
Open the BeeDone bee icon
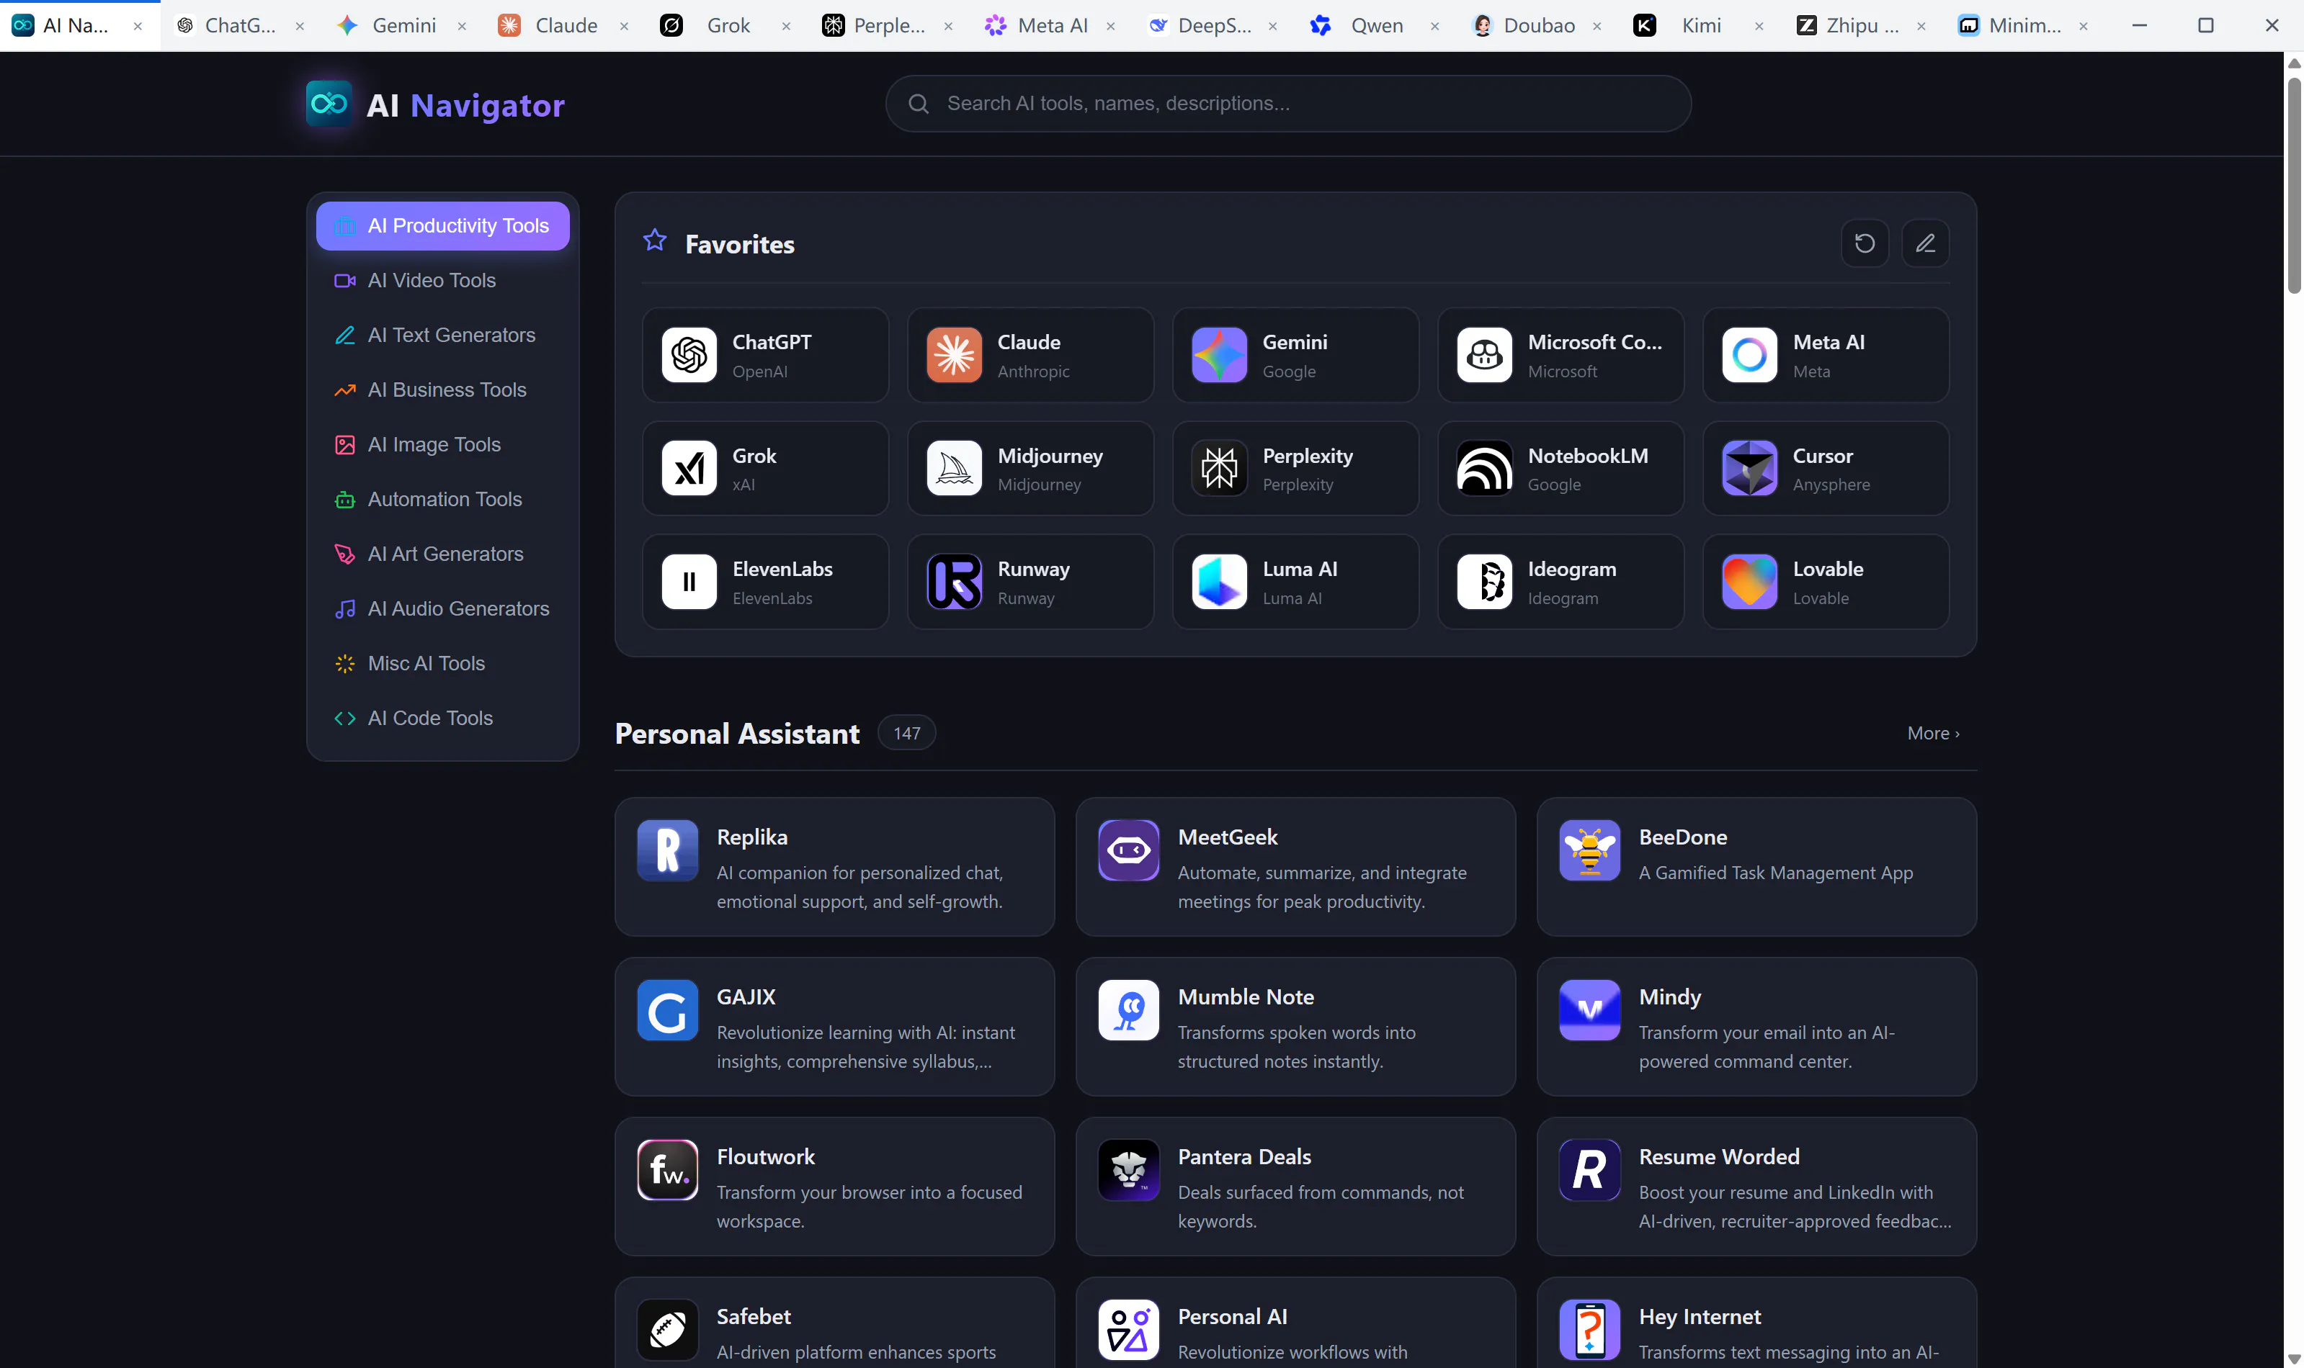[x=1589, y=850]
